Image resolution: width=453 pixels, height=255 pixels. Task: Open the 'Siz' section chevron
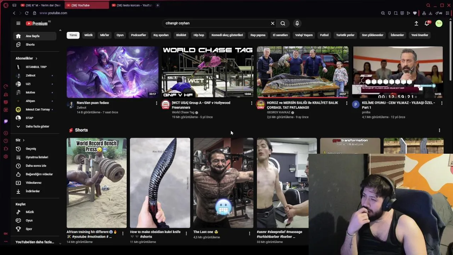(x=24, y=140)
